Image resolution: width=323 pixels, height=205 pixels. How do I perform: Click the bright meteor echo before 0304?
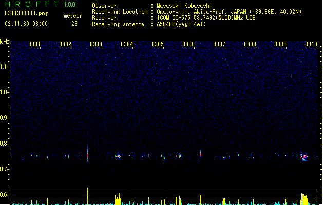pyautogui.click(x=118, y=156)
